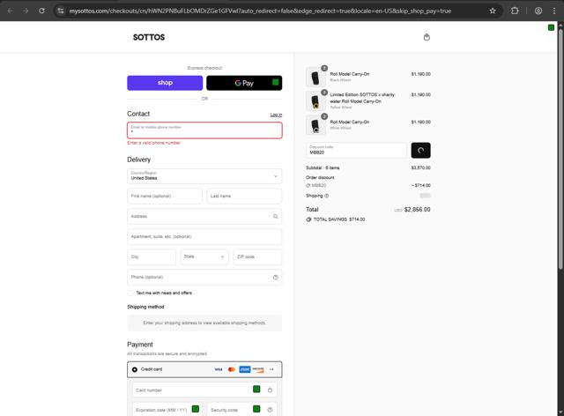
Task: Click the 'TOTAL SAVINGS $714.00' text
Action: click(x=339, y=219)
